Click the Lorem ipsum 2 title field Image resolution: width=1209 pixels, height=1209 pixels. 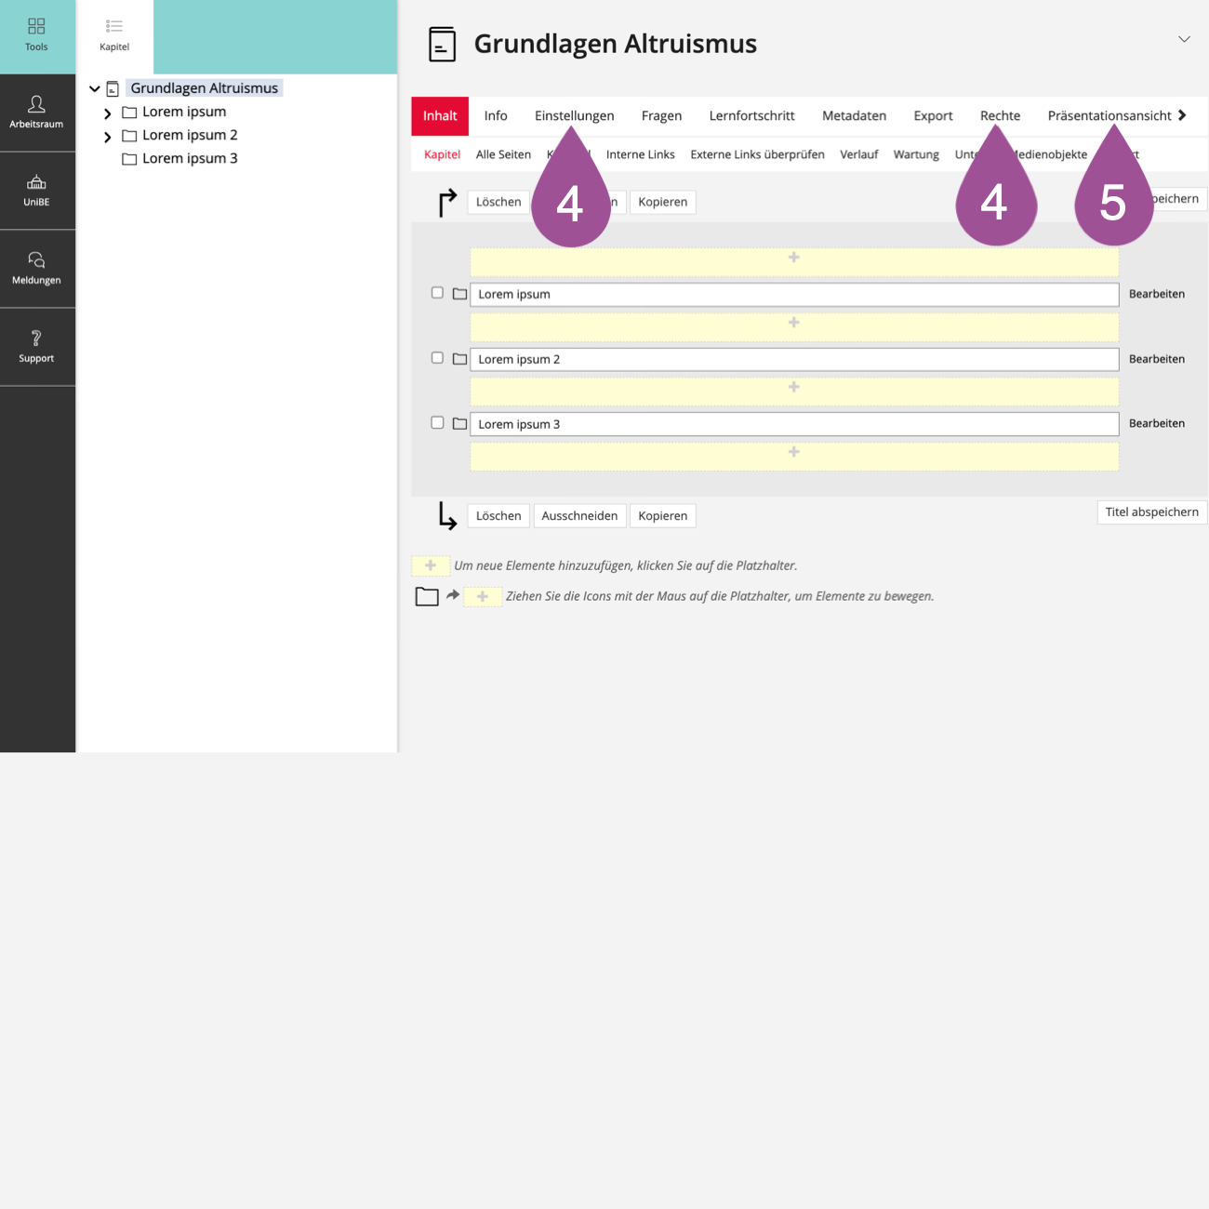tap(793, 360)
